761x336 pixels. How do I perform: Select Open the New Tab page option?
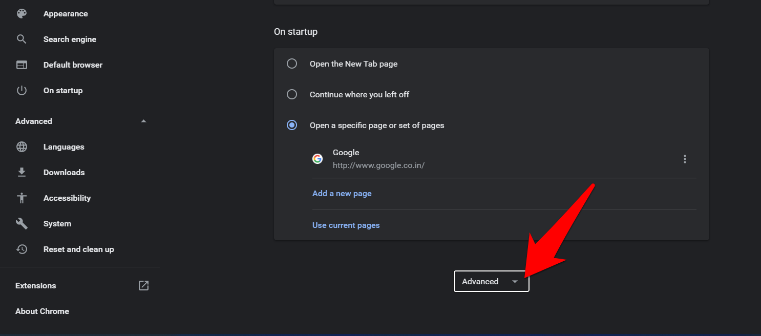pyautogui.click(x=292, y=64)
